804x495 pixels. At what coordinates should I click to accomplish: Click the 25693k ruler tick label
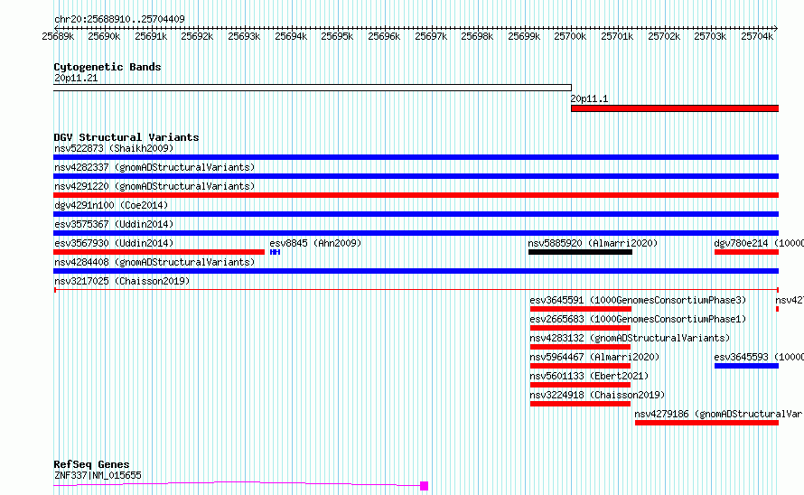click(244, 36)
